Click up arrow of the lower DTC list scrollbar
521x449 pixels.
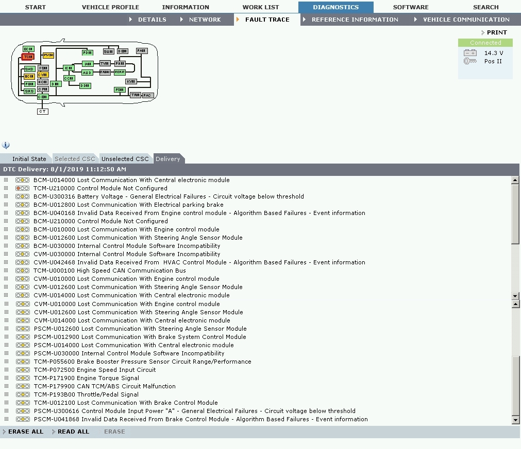click(515, 304)
